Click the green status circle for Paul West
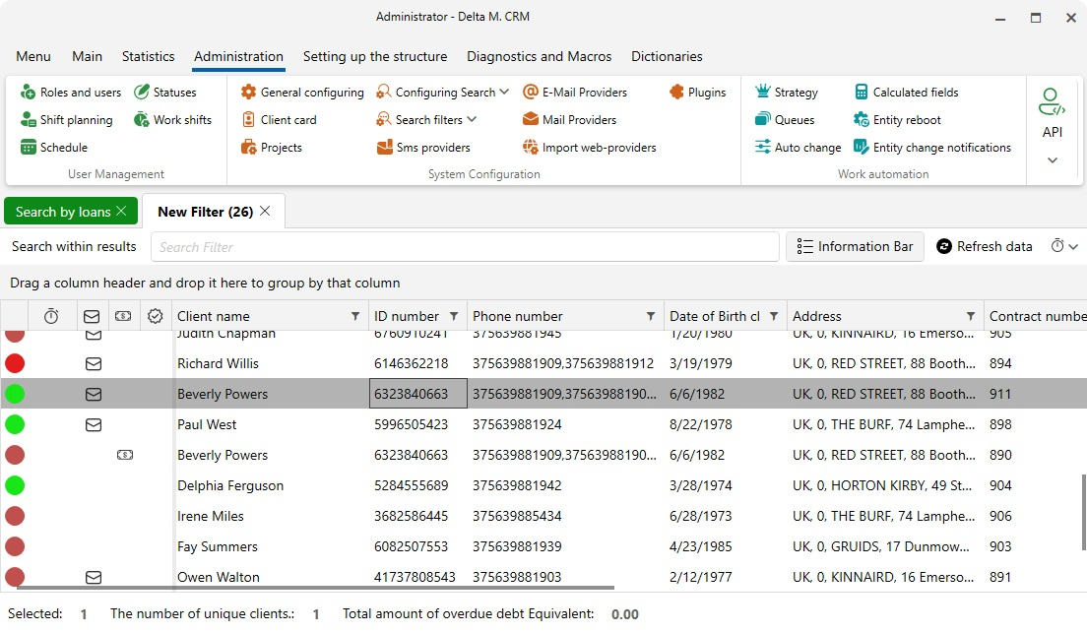The width and height of the screenshot is (1087, 633). pos(15,425)
